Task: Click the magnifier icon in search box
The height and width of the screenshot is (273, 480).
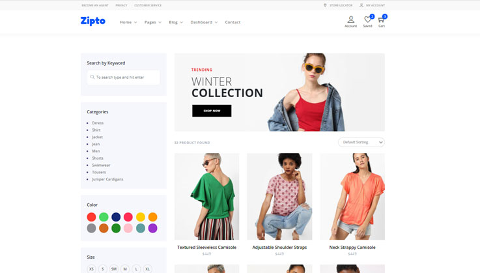Action: click(92, 77)
